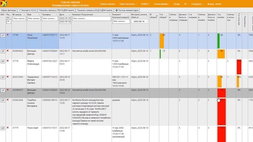The height and width of the screenshot is (142, 253).
Task: Click sort arrow in '№ заказа' header
Action: pyautogui.click(x=25, y=15)
